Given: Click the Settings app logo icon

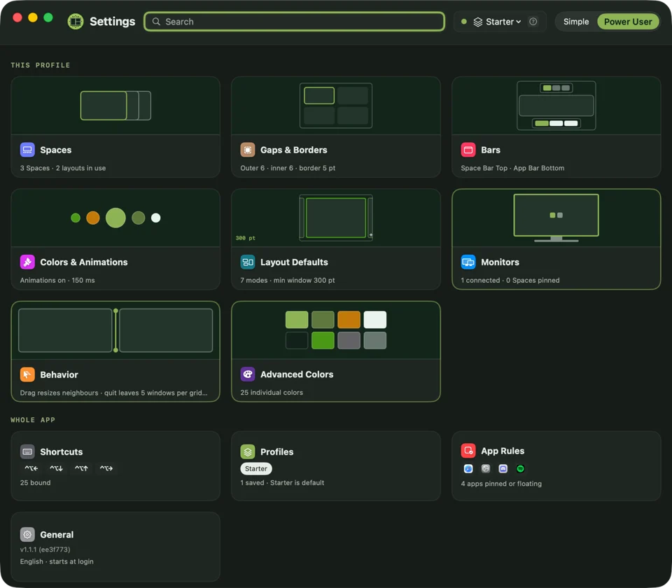Looking at the screenshot, I should [x=76, y=22].
